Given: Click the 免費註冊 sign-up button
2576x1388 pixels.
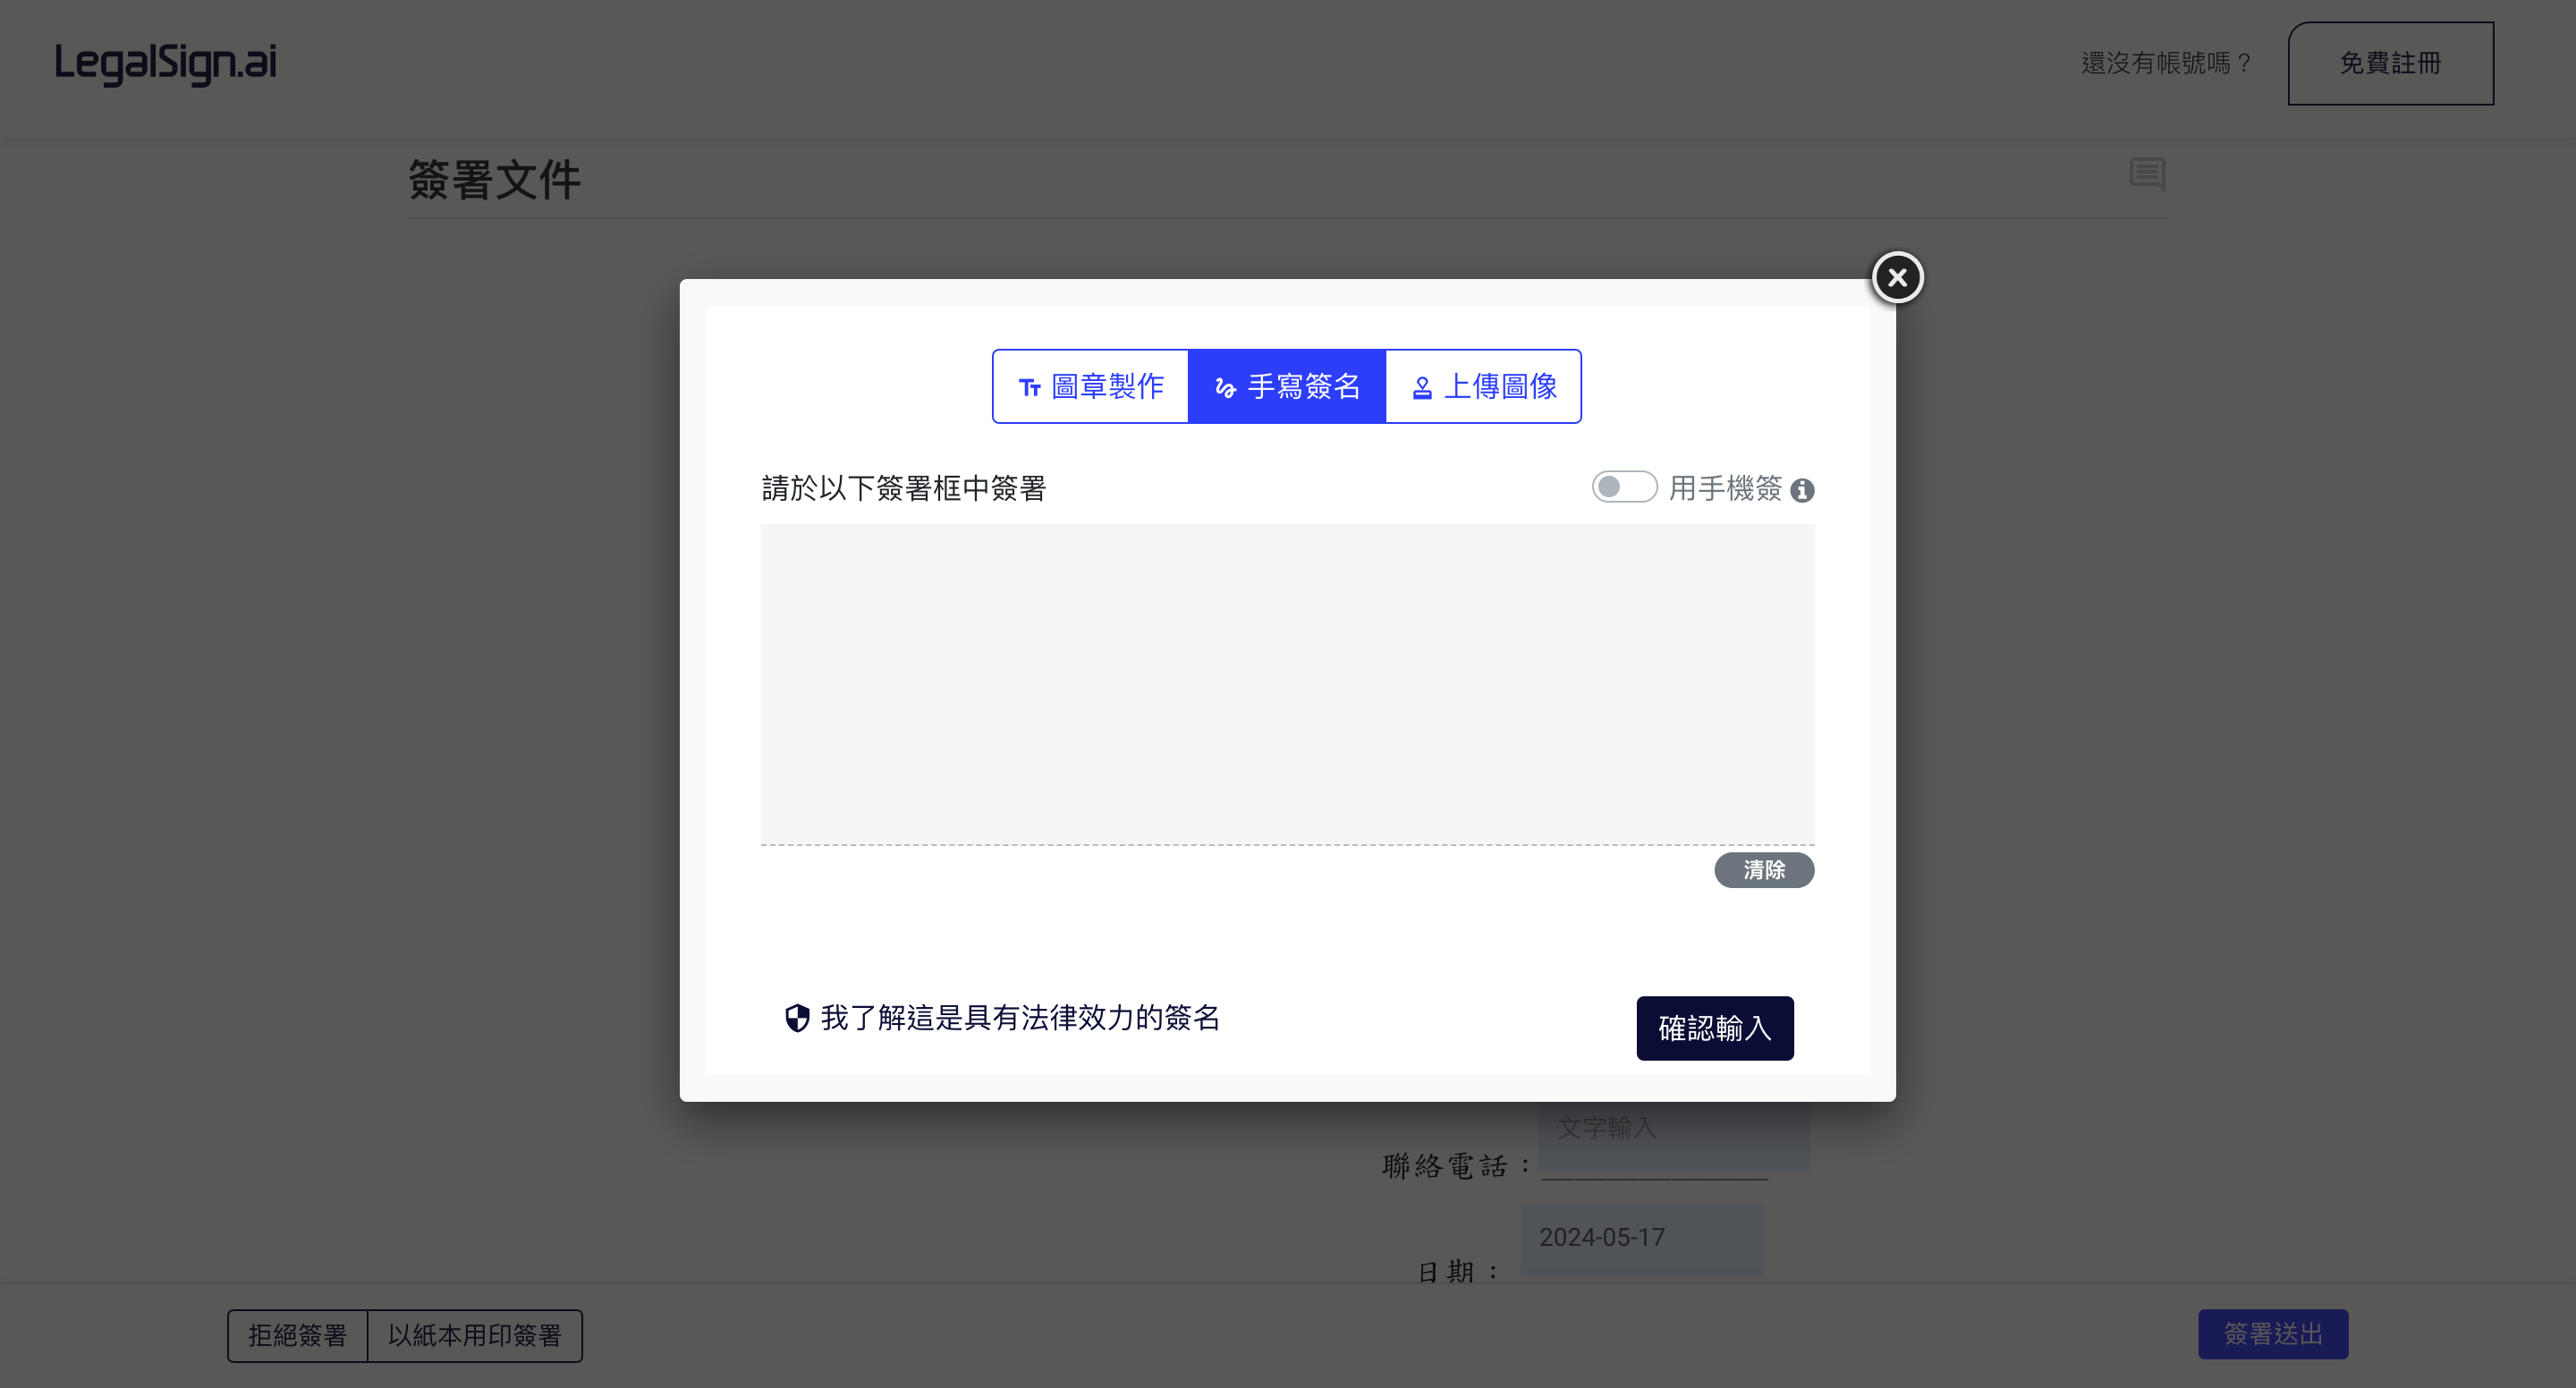Looking at the screenshot, I should (2390, 63).
